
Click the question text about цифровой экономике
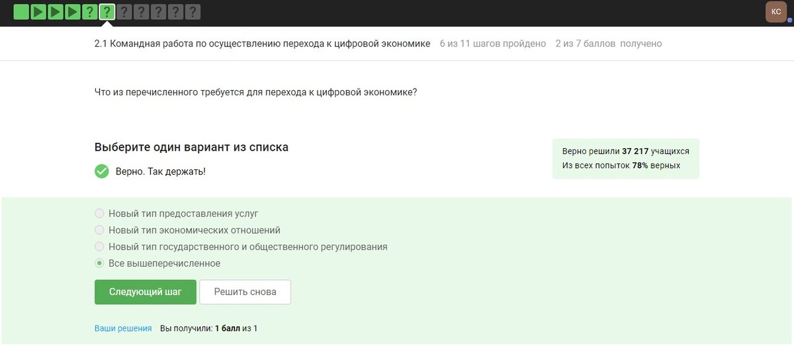(x=256, y=93)
